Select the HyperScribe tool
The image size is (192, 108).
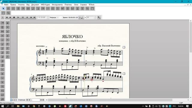pos(43,8)
